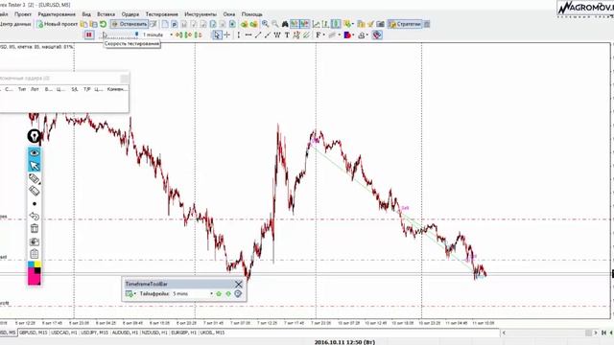Image resolution: width=614 pixels, height=345 pixels.
Task: Open the Тестирование menu
Action: coord(161,14)
